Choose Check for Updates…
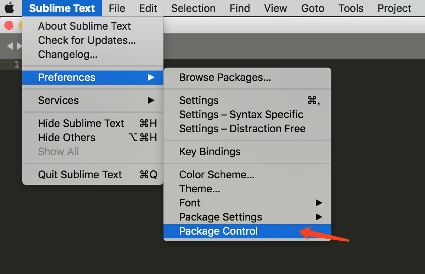Image resolution: width=425 pixels, height=274 pixels. (93, 40)
